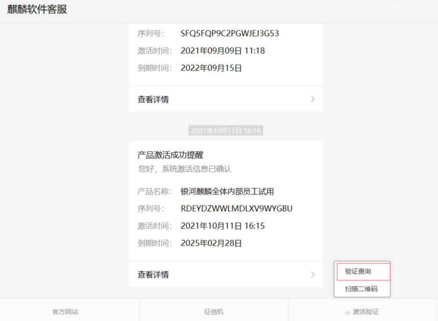Click the chevron arrow under 2022年09月15日
The image size is (438, 321).
click(313, 100)
